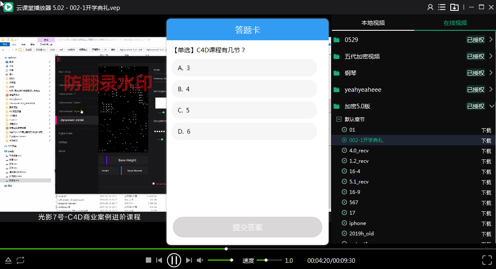Screen dimensions: 496x269
Task: Toggle the loop playback icon
Action: click(20, 260)
